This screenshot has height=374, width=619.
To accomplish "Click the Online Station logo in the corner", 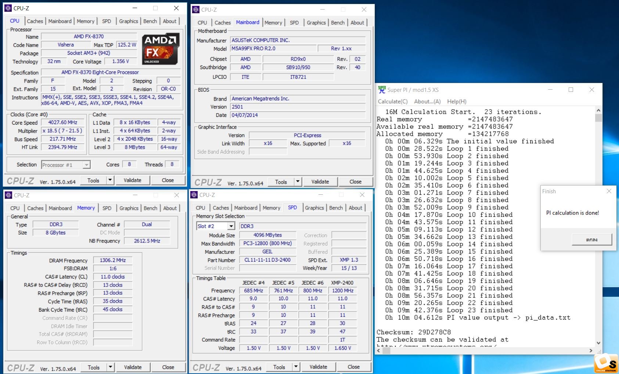I will tap(606, 364).
